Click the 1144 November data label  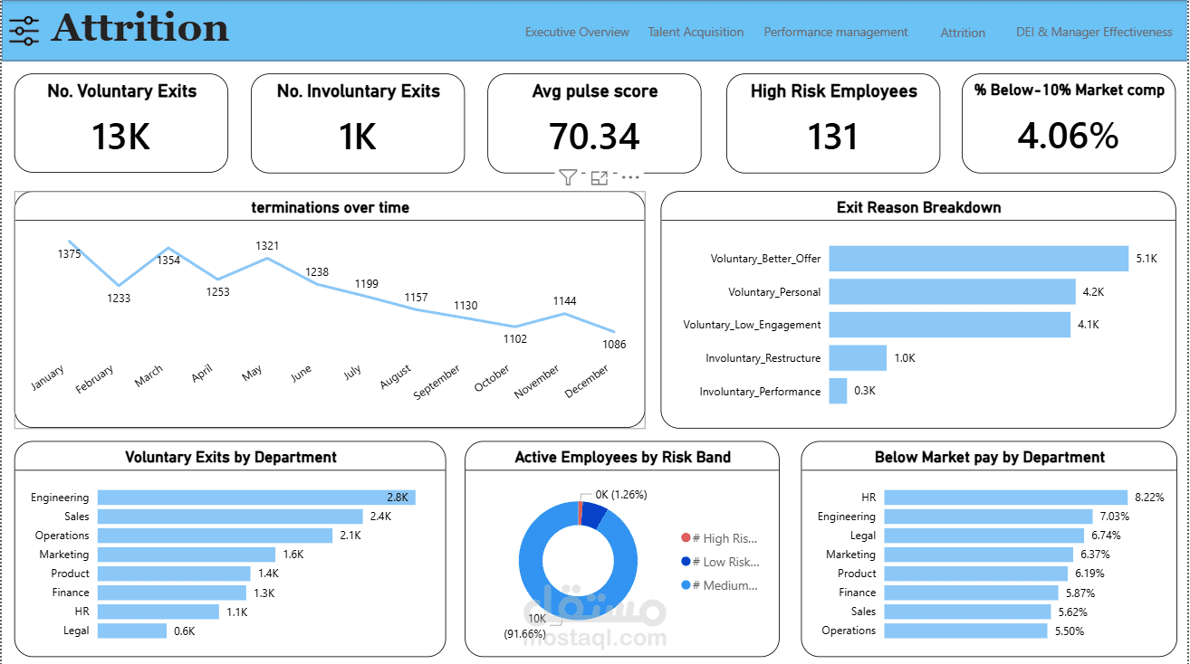tap(564, 301)
